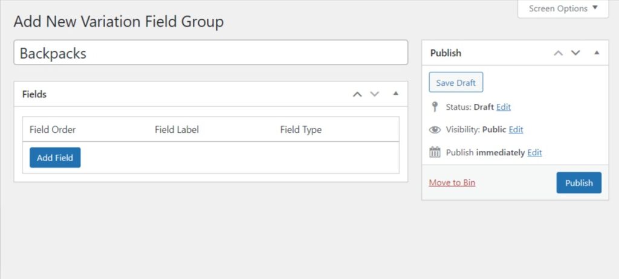Click the Fields panel heading

(34, 94)
